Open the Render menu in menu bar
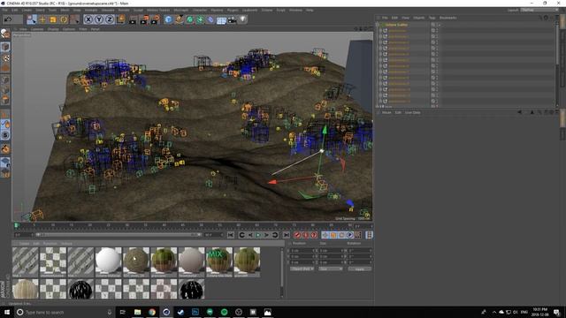This screenshot has width=566, height=318. (123, 10)
